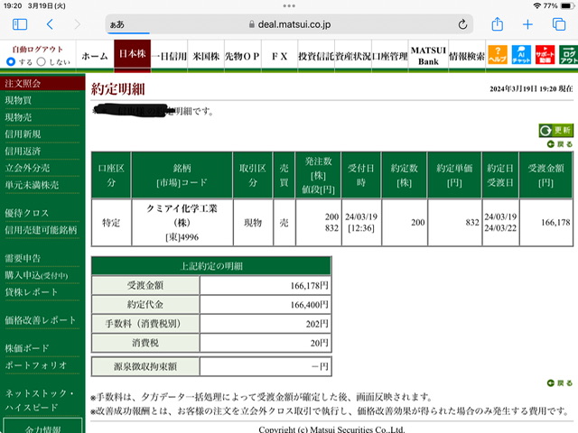Viewport: 578px width, 433px height.
Task: Click the upper 戻る back link
Action: (x=560, y=144)
